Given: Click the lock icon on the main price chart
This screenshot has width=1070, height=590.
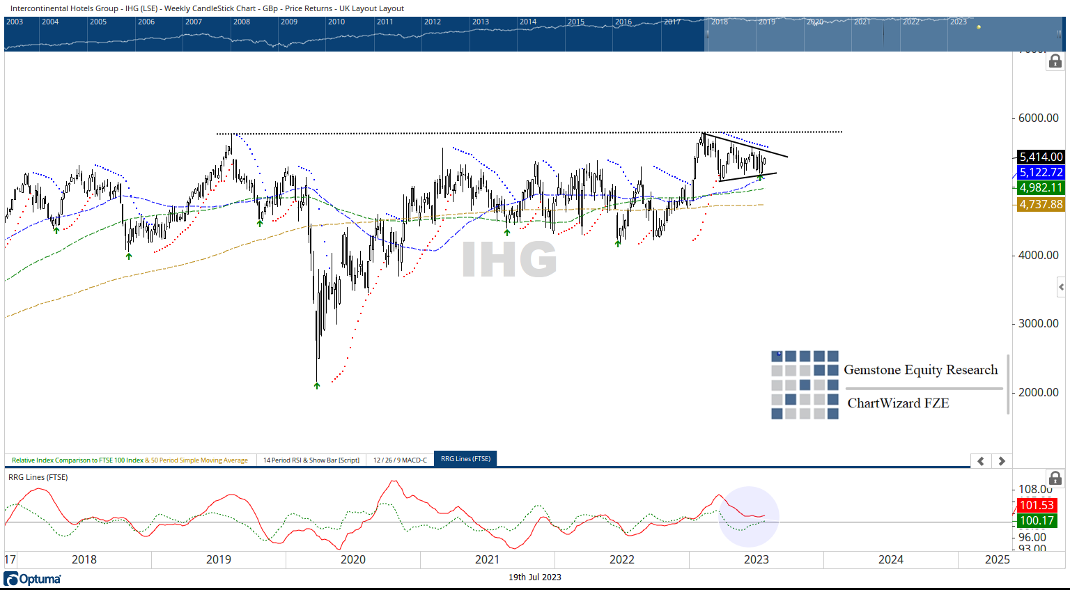Looking at the screenshot, I should 1055,61.
